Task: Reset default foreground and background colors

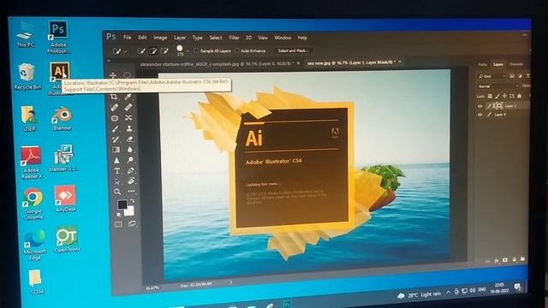Action: 119,215
